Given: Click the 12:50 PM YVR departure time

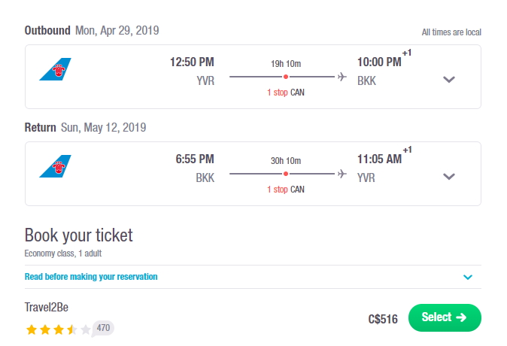Looking at the screenshot, I should tap(192, 62).
